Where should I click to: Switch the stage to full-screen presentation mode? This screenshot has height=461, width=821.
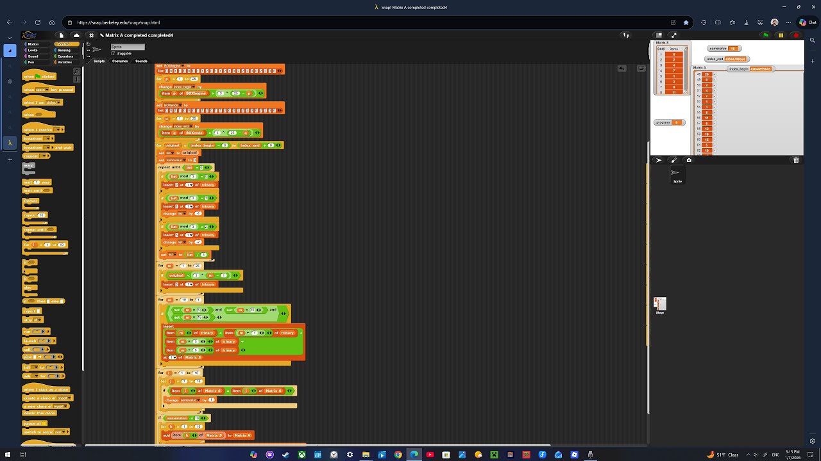pos(673,35)
